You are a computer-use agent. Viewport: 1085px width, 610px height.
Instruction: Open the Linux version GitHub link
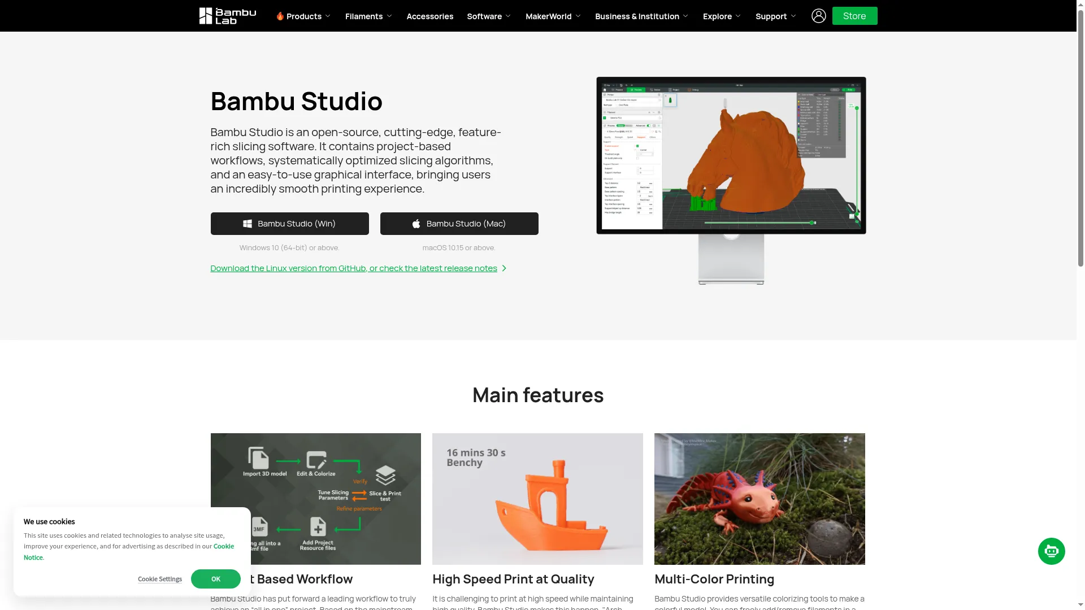point(354,268)
